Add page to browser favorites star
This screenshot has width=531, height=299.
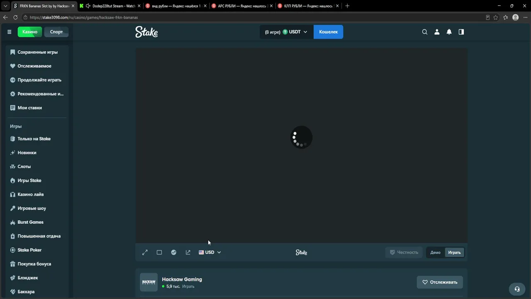tap(496, 17)
